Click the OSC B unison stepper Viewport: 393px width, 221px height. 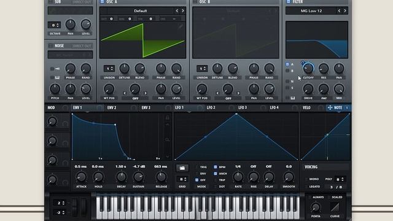point(202,68)
